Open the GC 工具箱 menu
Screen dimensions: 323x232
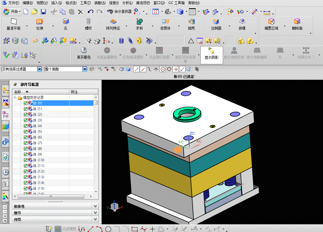(x=176, y=3)
